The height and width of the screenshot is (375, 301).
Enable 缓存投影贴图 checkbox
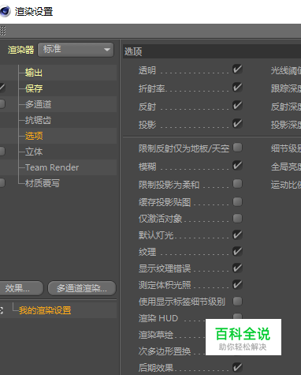[x=237, y=202]
